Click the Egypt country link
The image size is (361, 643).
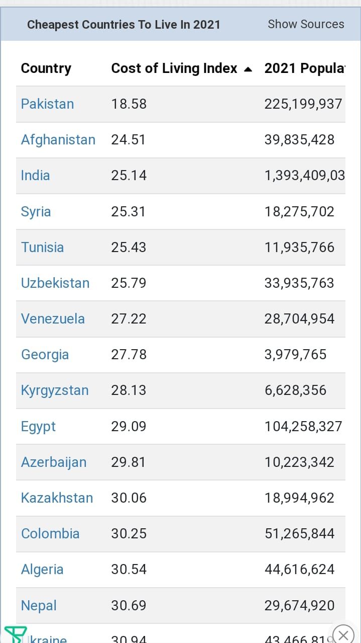pos(38,427)
